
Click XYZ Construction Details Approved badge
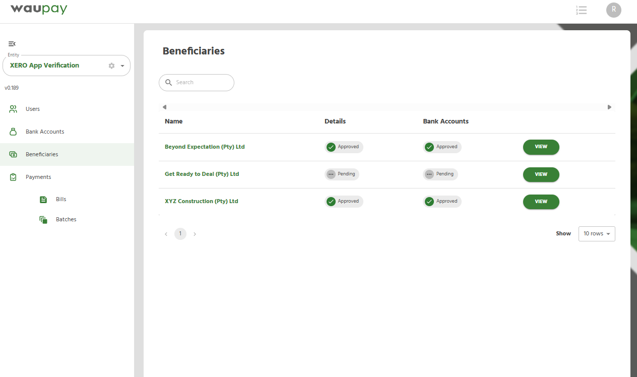point(344,202)
